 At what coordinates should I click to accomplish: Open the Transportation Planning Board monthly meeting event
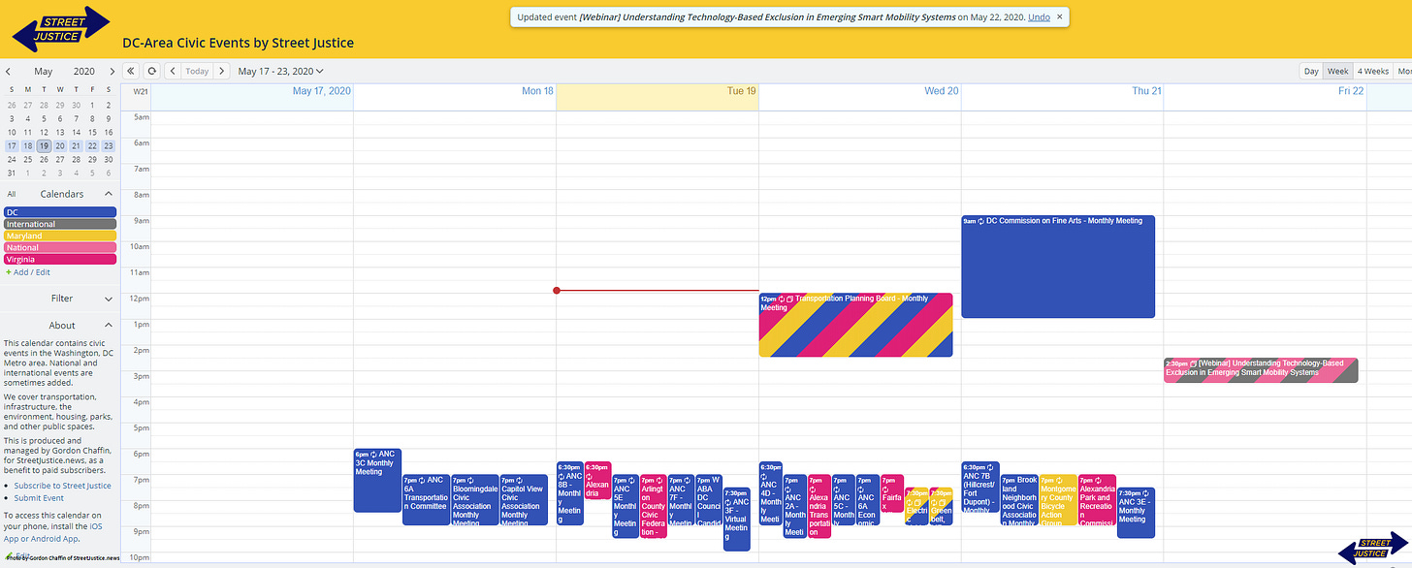(856, 325)
